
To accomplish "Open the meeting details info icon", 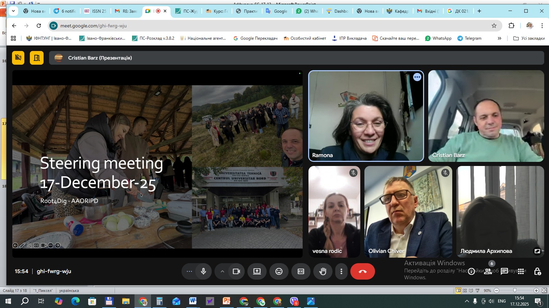I will coord(471,271).
